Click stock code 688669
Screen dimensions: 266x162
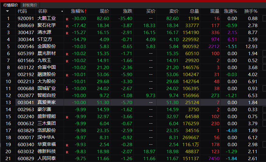(x=26, y=25)
